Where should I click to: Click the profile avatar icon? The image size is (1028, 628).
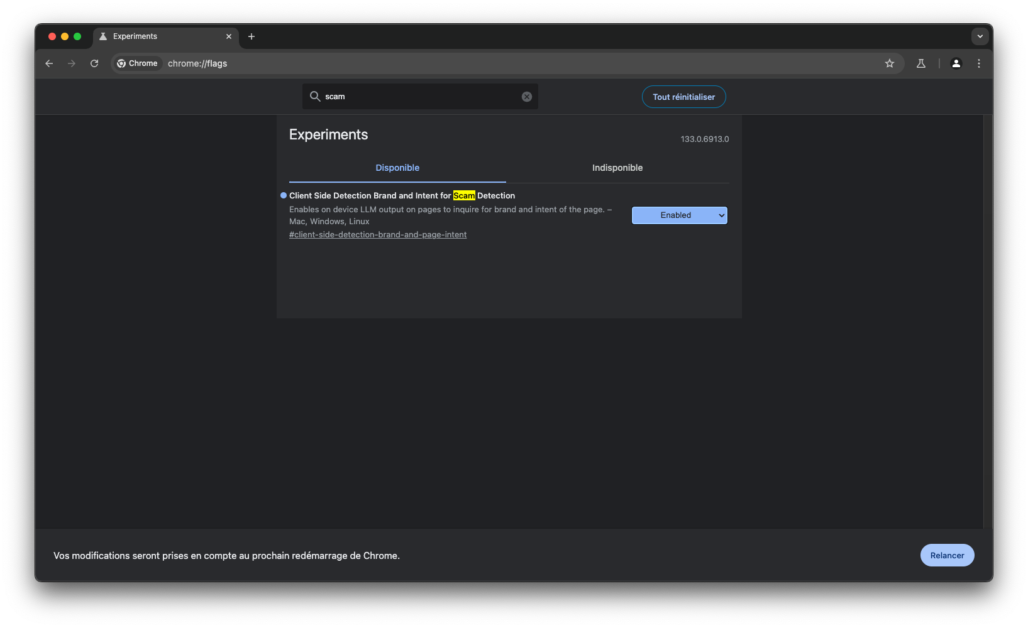[x=956, y=63]
